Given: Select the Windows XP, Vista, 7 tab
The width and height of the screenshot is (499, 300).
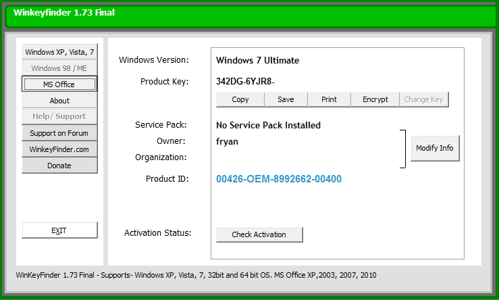Looking at the screenshot, I should click(x=59, y=52).
